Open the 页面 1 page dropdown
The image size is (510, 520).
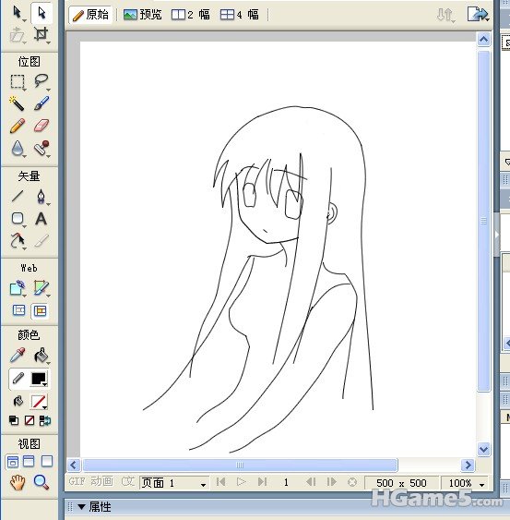pos(174,483)
